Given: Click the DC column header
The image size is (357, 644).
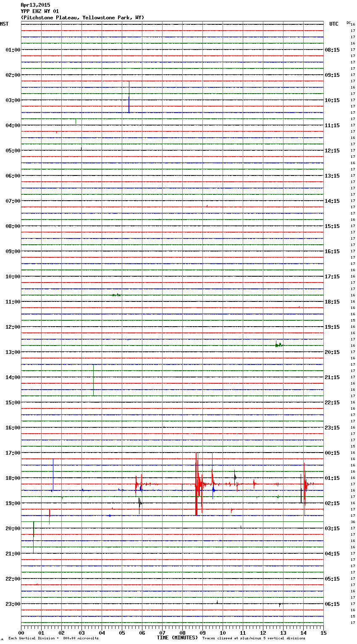Looking at the screenshot, I should (349, 23).
